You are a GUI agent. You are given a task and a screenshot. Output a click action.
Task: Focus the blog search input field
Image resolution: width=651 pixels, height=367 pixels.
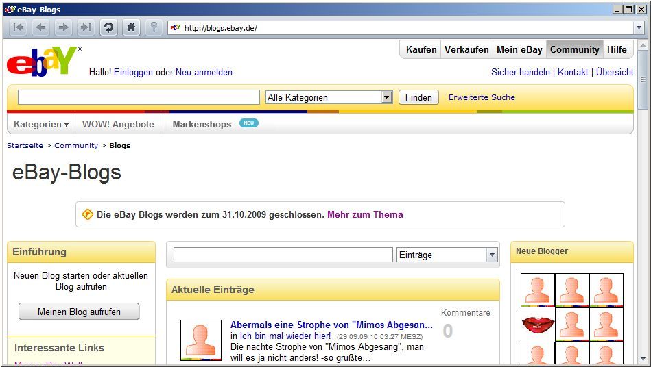283,255
